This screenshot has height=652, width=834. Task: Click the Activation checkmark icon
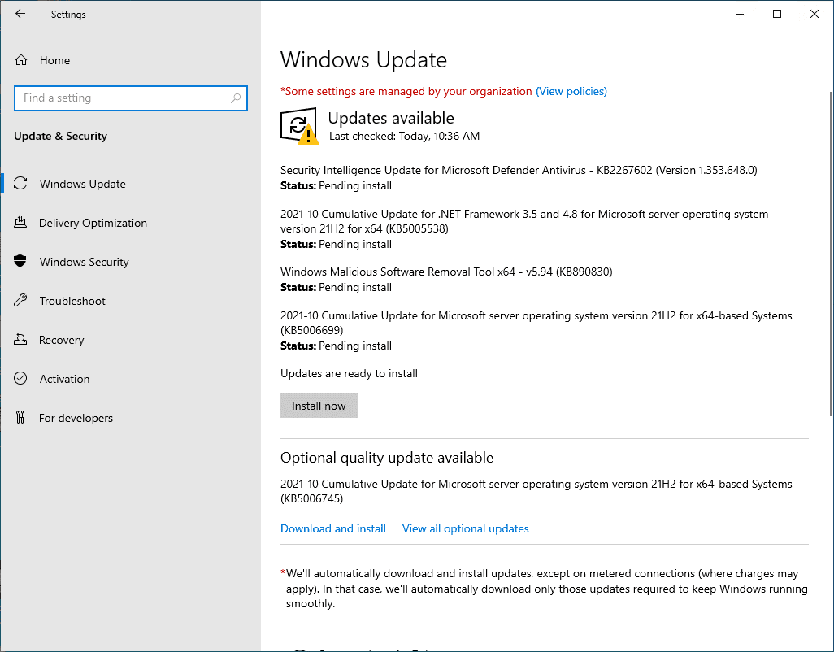click(x=21, y=379)
